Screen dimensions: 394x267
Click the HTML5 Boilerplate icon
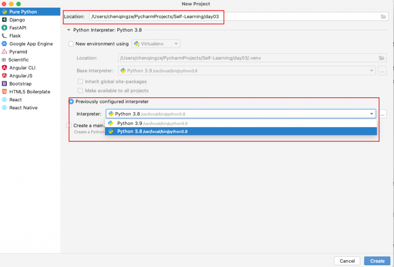(x=4, y=92)
